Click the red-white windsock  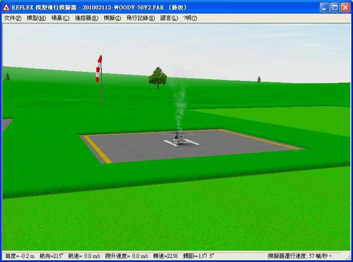point(99,69)
